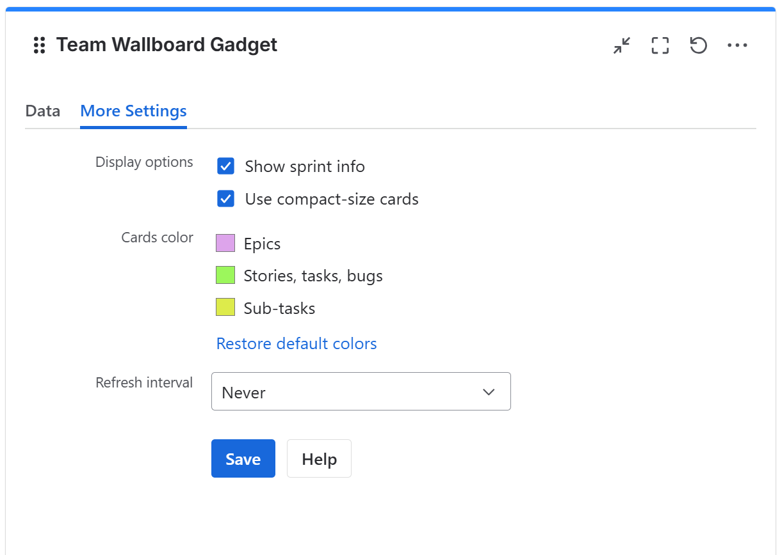Open the ellipsis more options menu
The width and height of the screenshot is (780, 555).
click(x=738, y=45)
